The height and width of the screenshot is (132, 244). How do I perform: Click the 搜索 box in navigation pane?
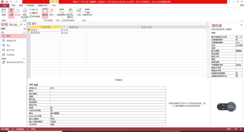tap(12, 29)
